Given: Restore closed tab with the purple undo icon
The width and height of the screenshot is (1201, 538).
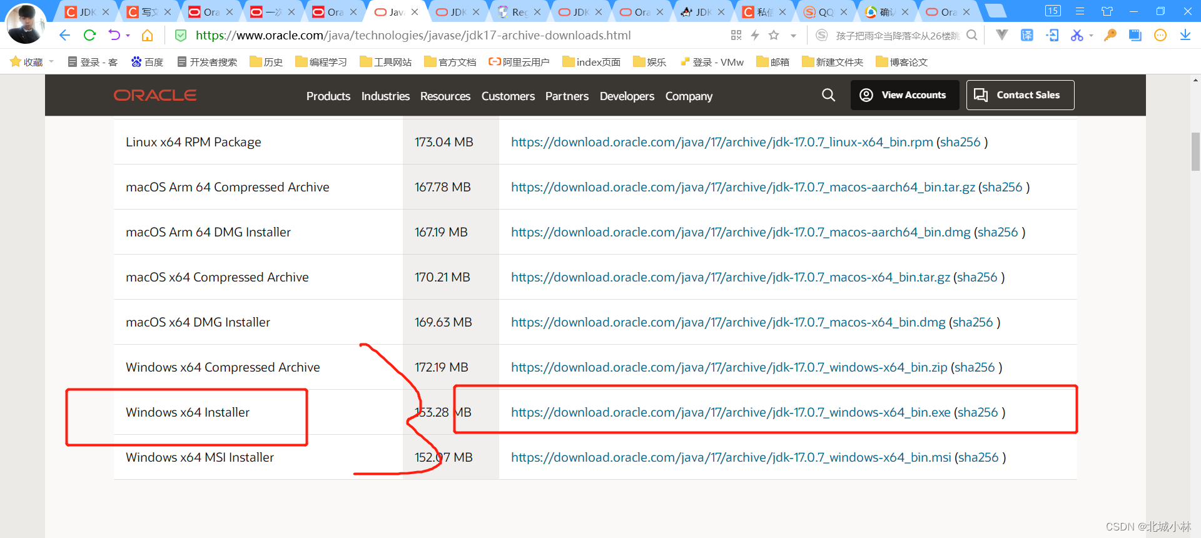Looking at the screenshot, I should coord(114,35).
